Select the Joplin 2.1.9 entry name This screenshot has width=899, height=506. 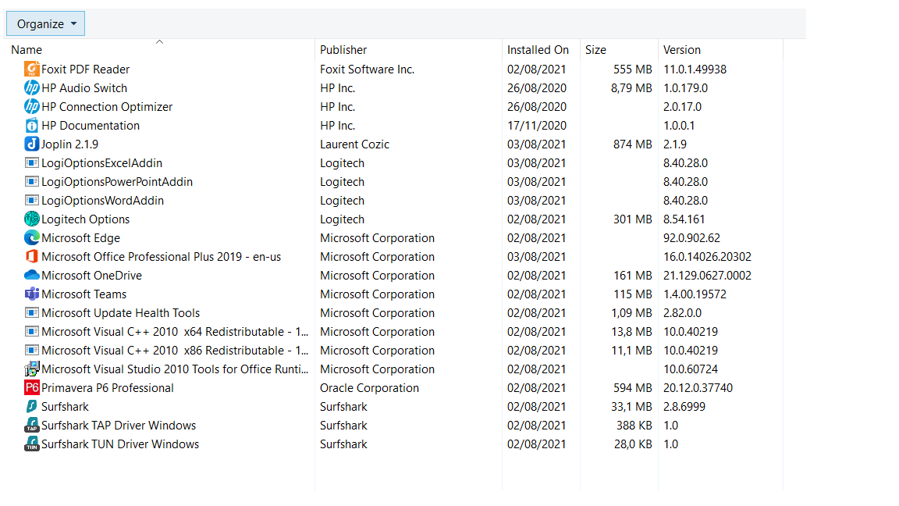coord(70,144)
